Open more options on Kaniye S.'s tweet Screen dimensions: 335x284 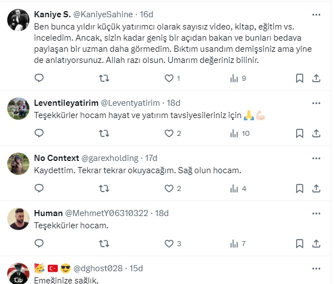pos(316,14)
